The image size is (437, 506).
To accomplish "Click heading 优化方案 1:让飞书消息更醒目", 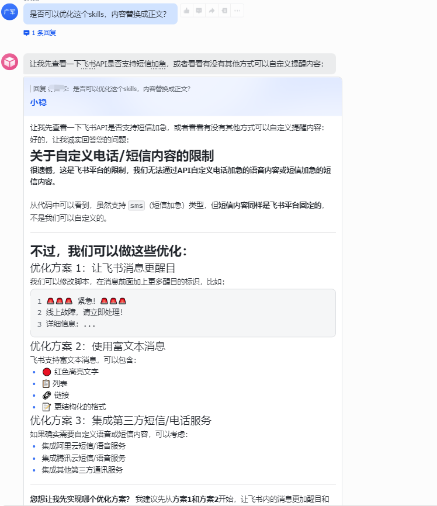I will point(103,268).
